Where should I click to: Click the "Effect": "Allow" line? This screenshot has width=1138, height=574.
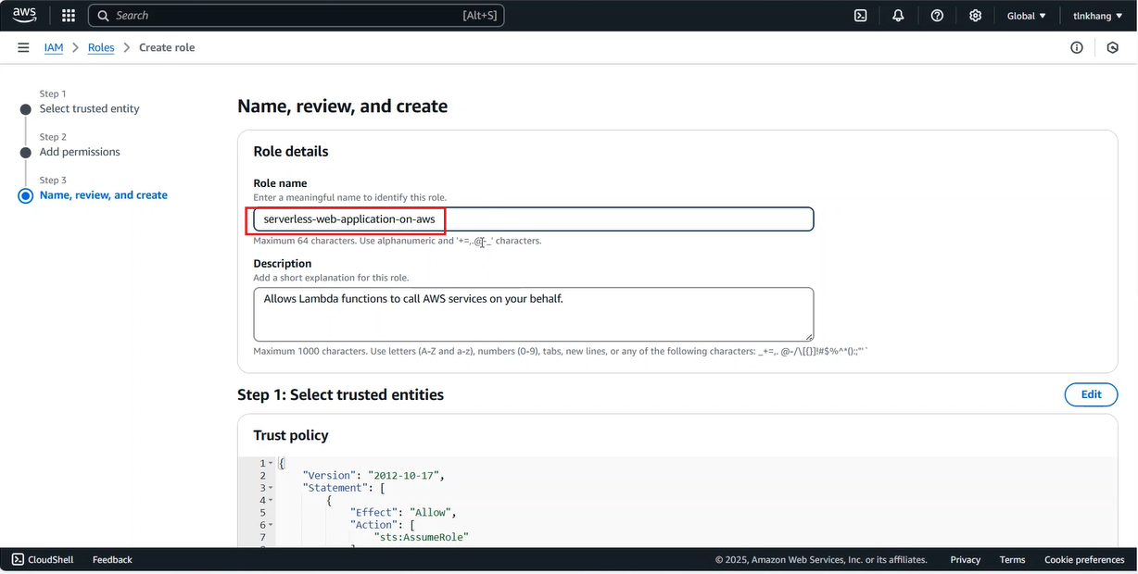click(404, 512)
